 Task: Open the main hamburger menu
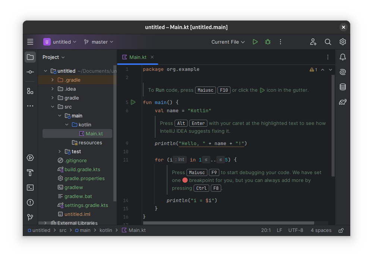tap(30, 42)
